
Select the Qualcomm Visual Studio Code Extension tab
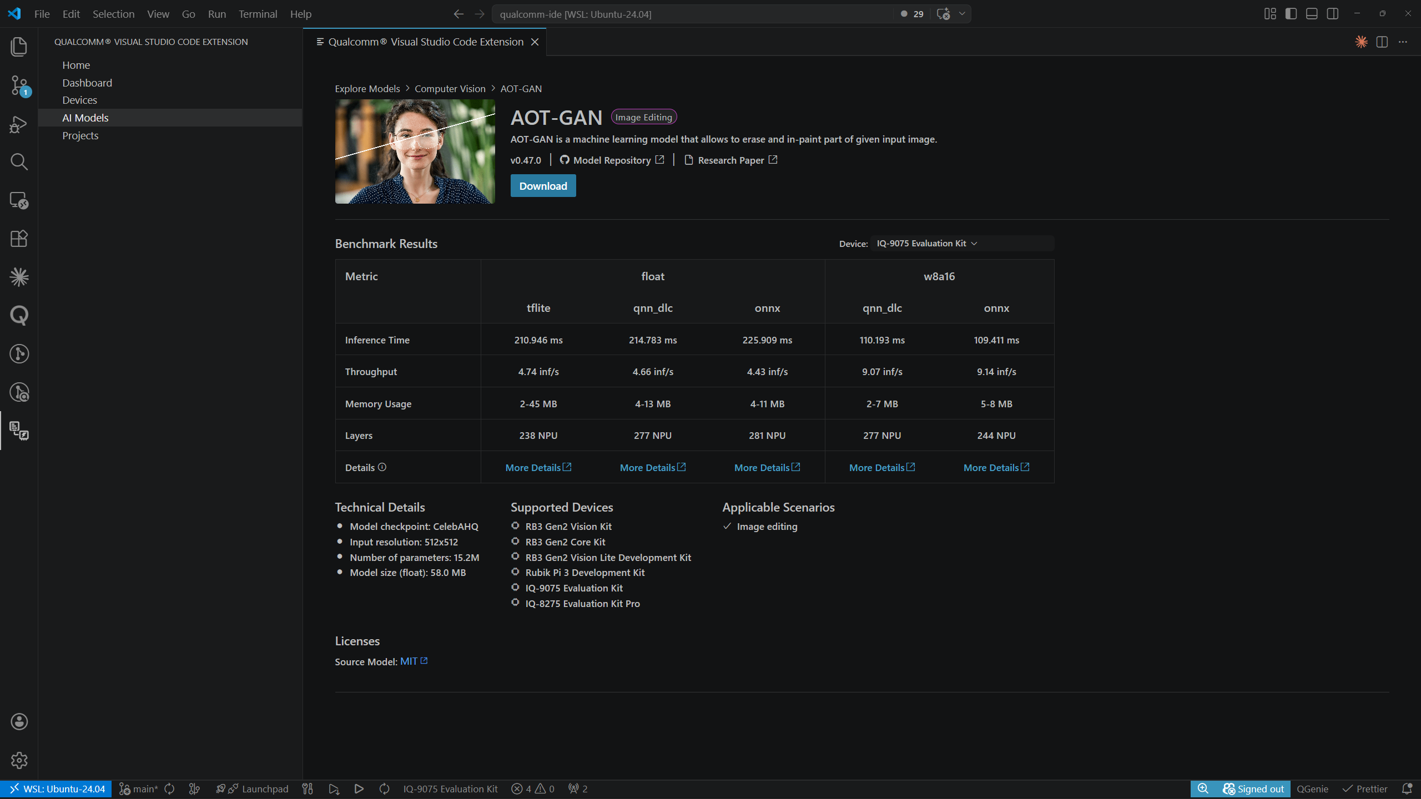click(425, 42)
